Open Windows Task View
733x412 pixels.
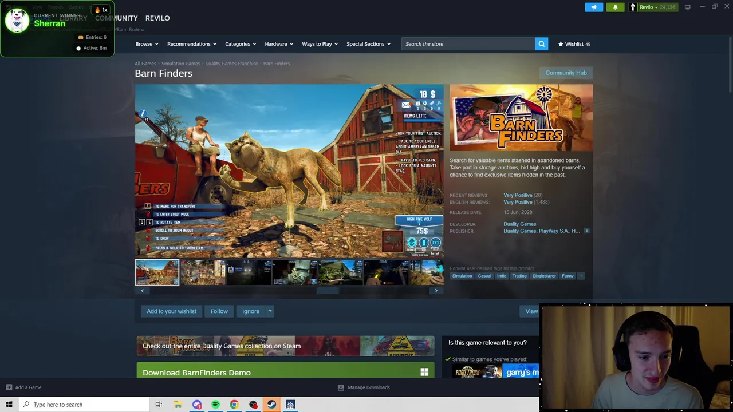point(159,405)
